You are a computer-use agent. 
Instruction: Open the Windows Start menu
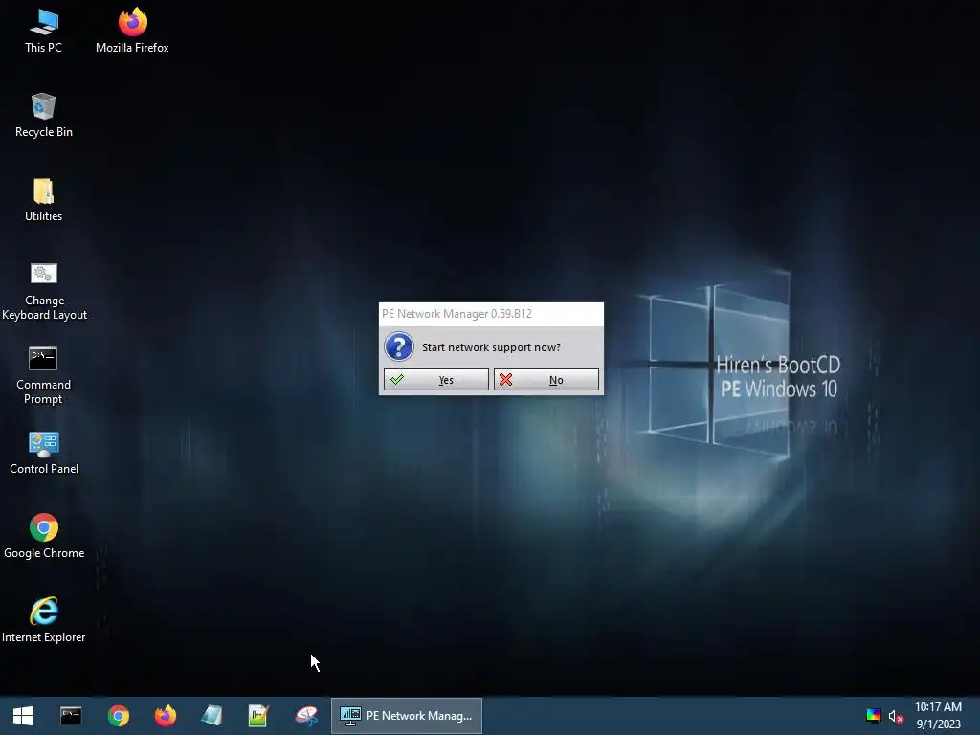[23, 716]
